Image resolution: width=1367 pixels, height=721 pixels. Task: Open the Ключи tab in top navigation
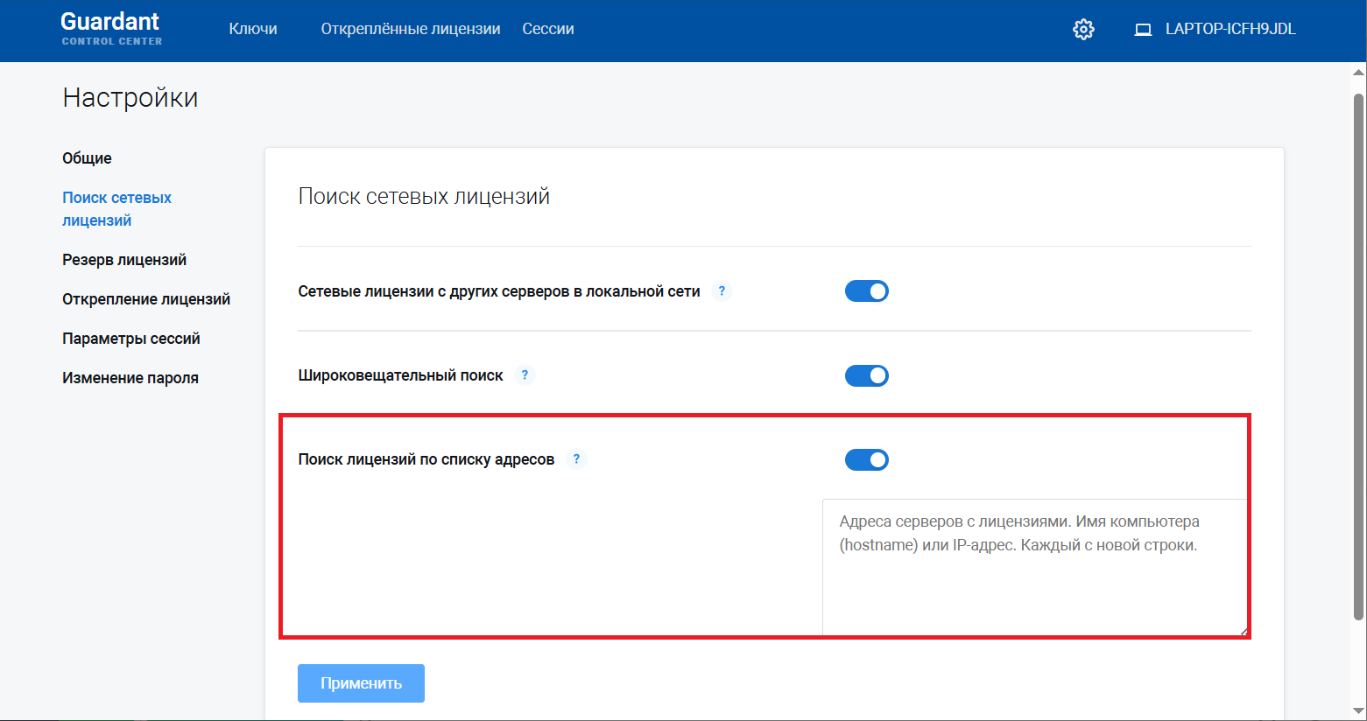click(253, 29)
